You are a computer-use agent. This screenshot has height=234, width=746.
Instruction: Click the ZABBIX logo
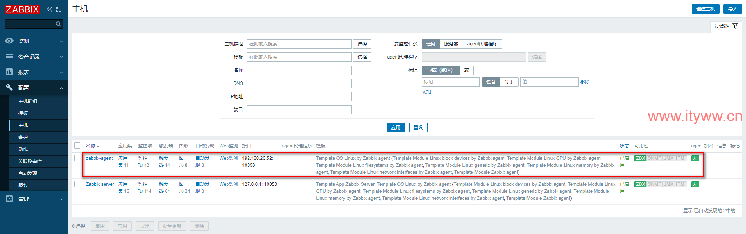pos(22,9)
